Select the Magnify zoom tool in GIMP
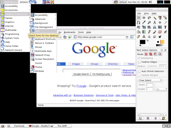The height and width of the screenshot is (128, 171). [149, 22]
